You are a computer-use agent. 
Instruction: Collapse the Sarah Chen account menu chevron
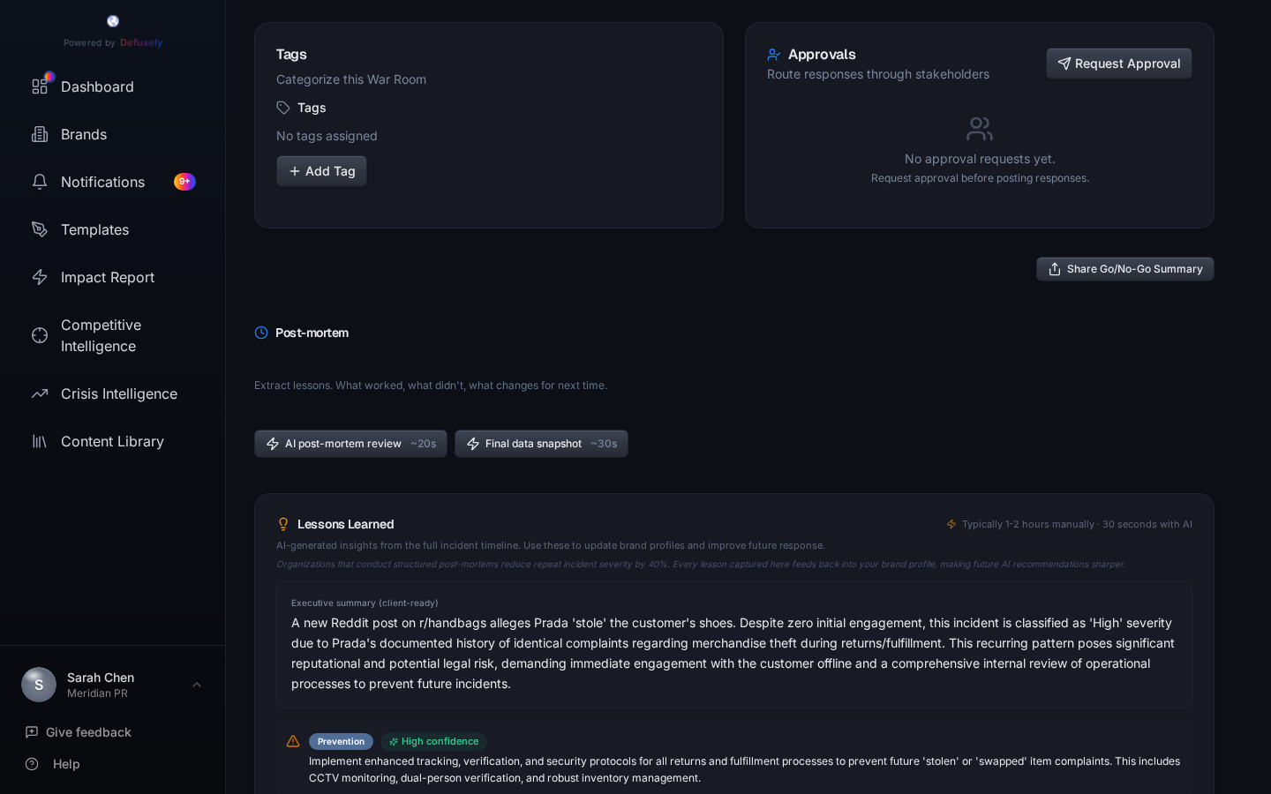(x=197, y=685)
